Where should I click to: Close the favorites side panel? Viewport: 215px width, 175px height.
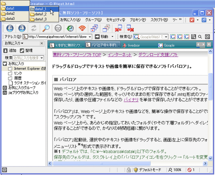42,43
